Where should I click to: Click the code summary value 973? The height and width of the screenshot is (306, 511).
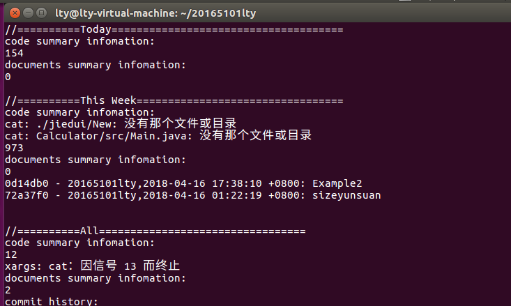[x=14, y=148]
